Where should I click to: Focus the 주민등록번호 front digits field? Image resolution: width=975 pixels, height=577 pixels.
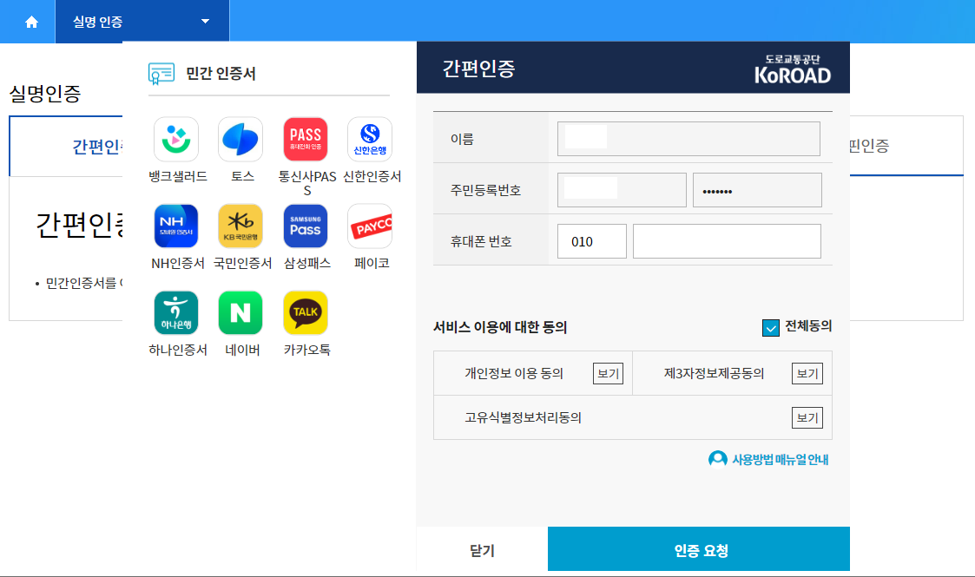click(x=622, y=190)
